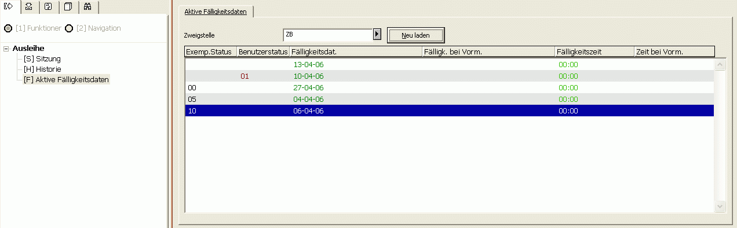Screen dimensions: 737x228
Task: Select the Ausleihe tree root
Action: coord(28,49)
